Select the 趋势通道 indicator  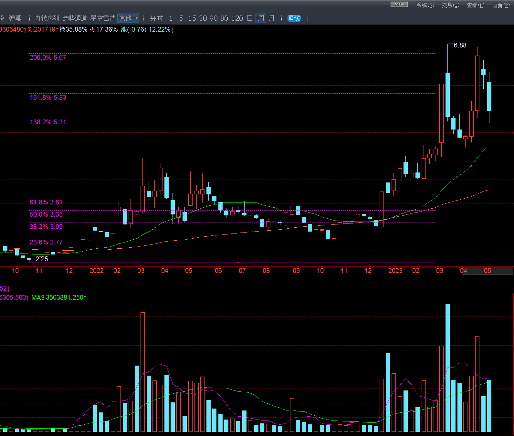pyautogui.click(x=75, y=18)
